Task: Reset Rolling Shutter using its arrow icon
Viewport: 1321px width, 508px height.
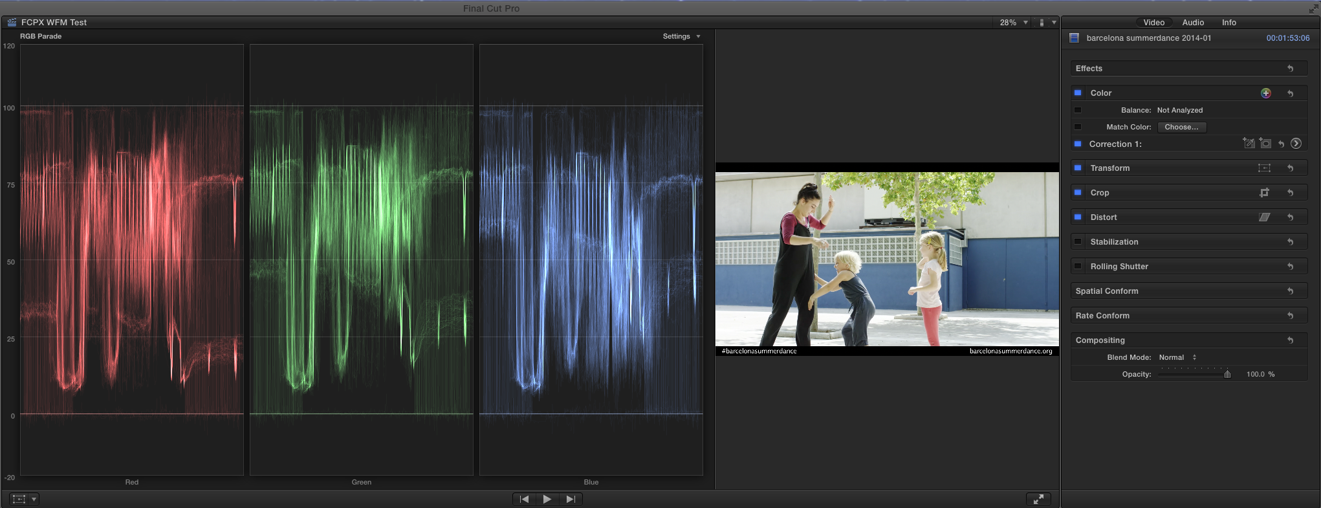Action: click(1291, 267)
